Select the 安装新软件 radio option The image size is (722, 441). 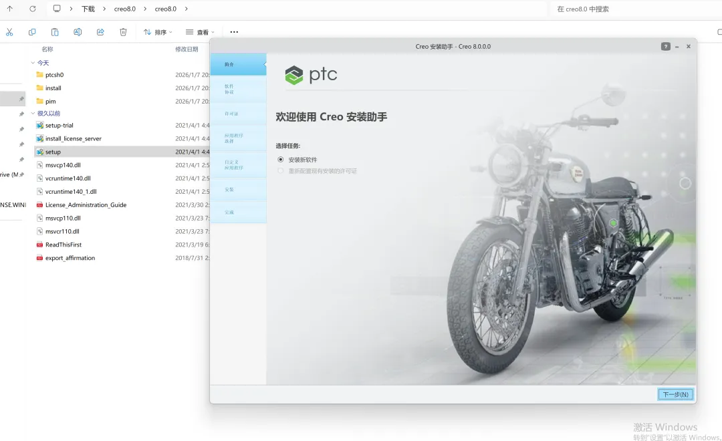[x=280, y=159]
